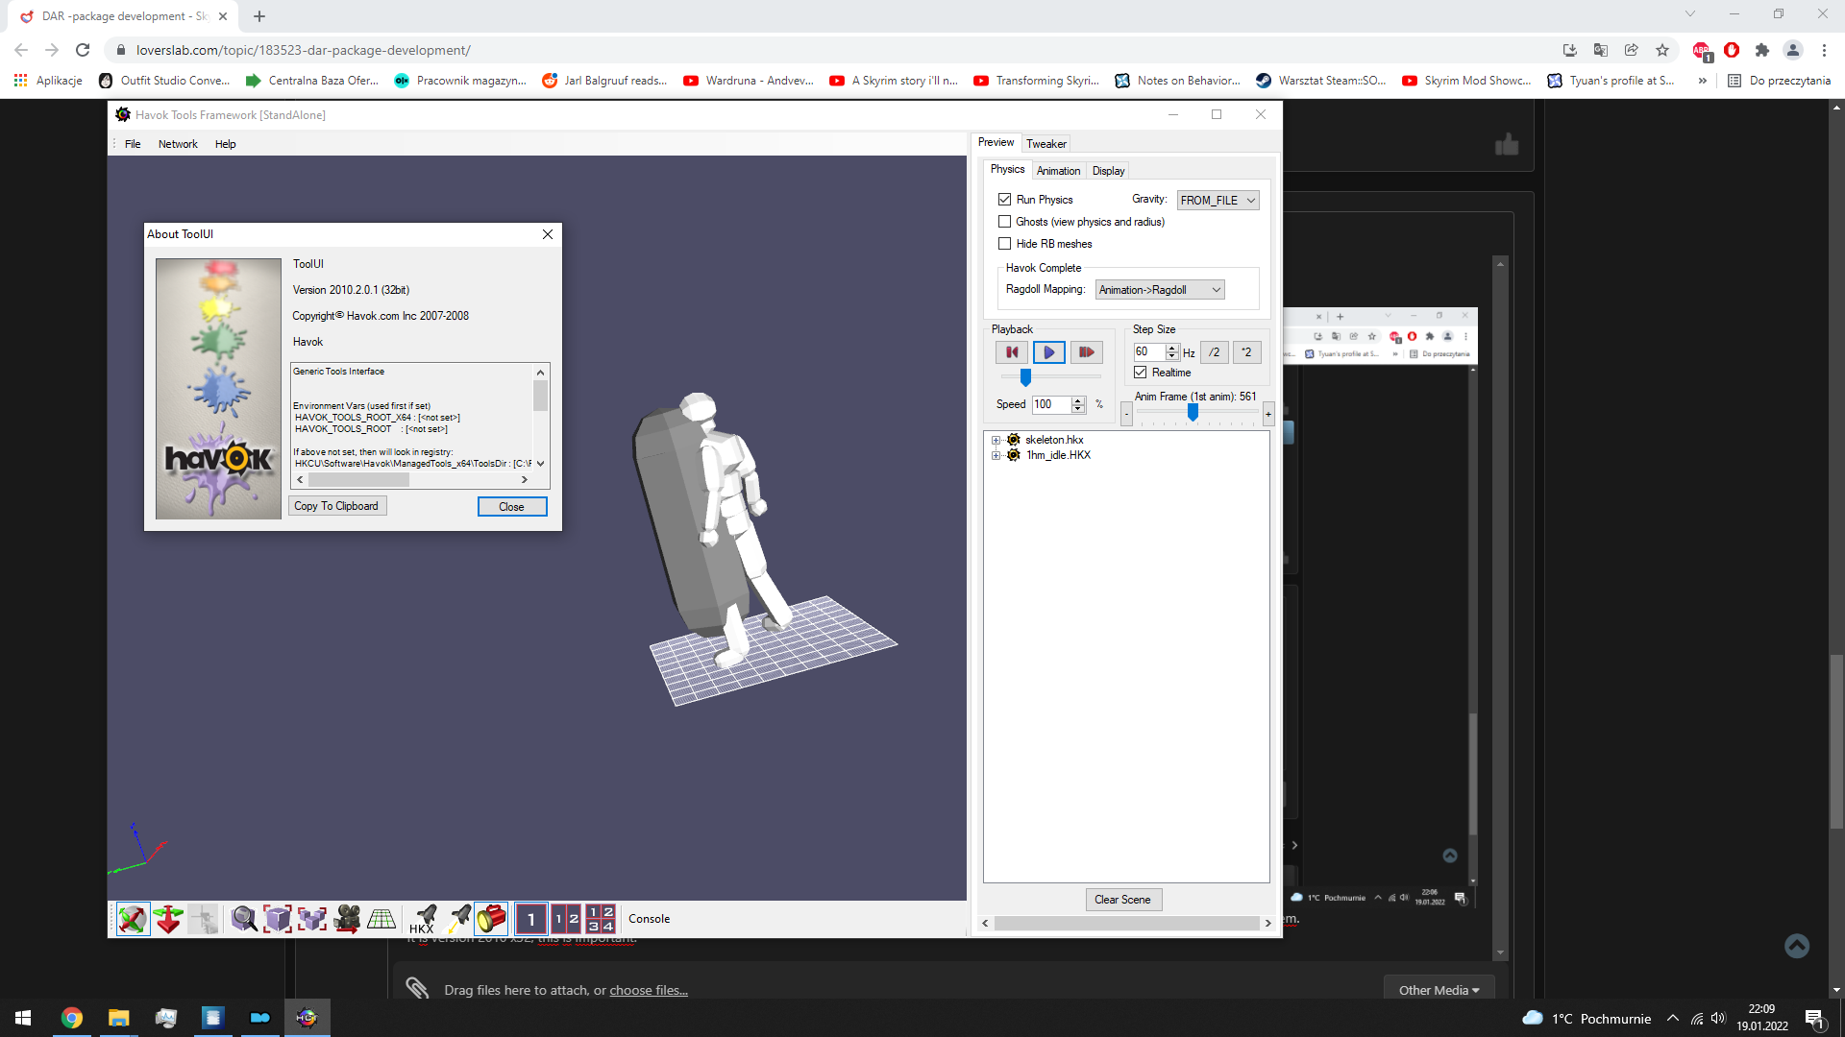Screen dimensions: 1845x1037
Task: Open Chrome from the taskbar
Action: click(72, 1018)
